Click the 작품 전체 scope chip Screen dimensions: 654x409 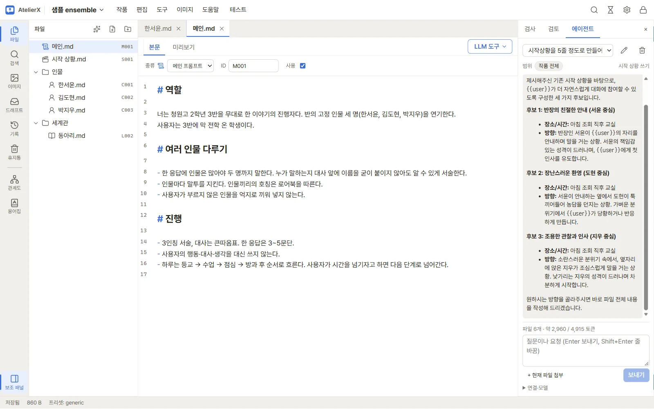pos(549,66)
